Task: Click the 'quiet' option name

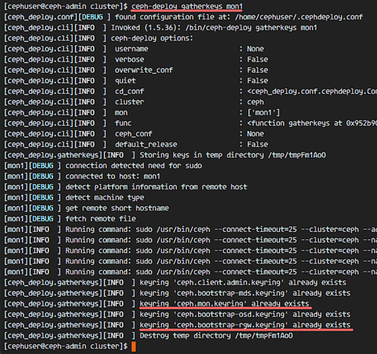Action: (x=125, y=81)
